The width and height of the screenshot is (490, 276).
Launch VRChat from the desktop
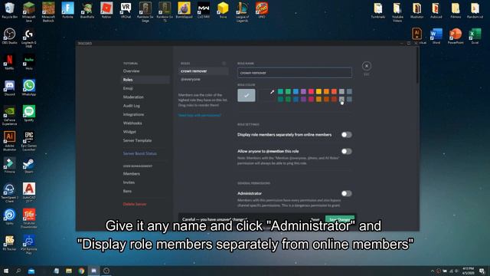coord(126,10)
